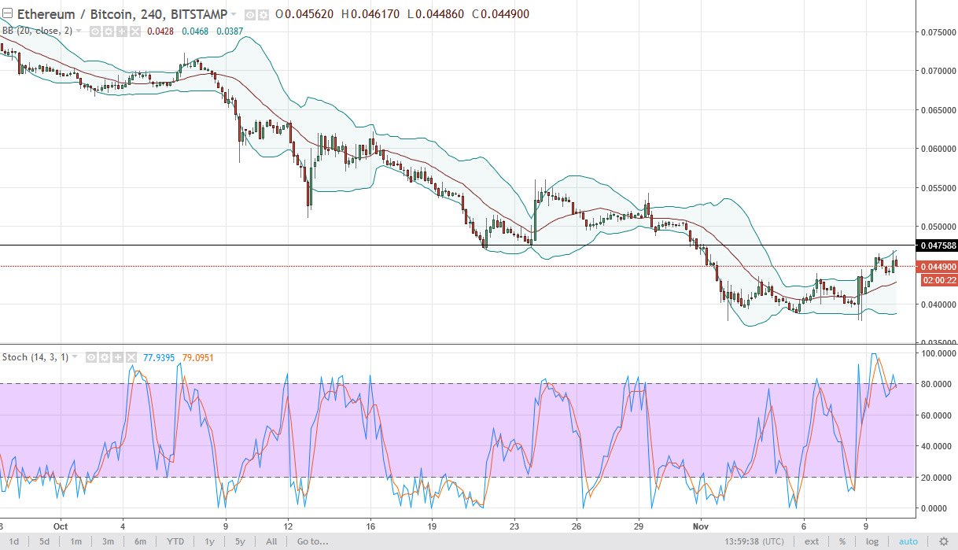Image resolution: width=958 pixels, height=550 pixels.
Task: Click the 0.044900 current price label
Action: pyautogui.click(x=938, y=267)
